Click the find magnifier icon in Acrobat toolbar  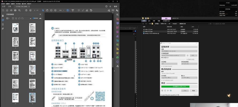pos(20,10)
